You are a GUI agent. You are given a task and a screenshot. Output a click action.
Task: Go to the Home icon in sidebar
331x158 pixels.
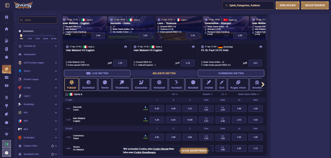6,29
